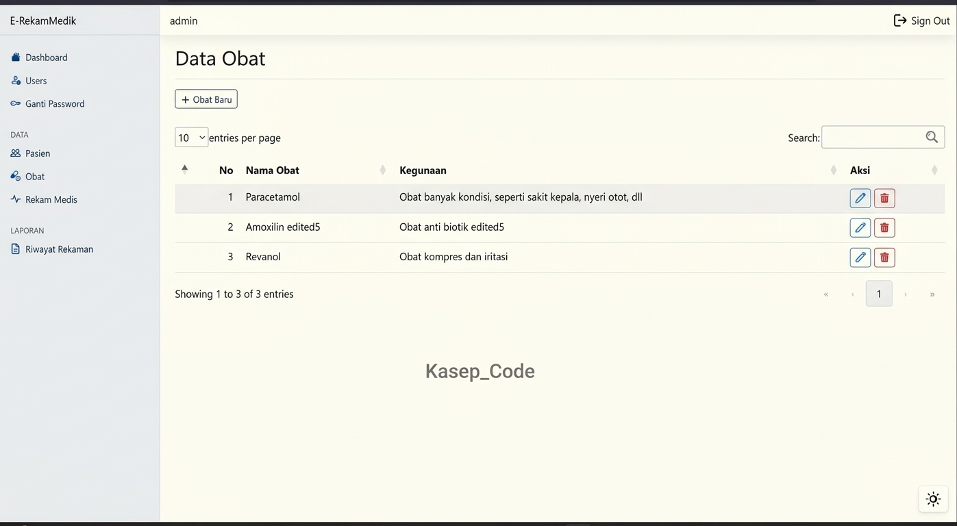Delete the Amoxilin edited5 entry
Image resolution: width=957 pixels, height=526 pixels.
pos(884,227)
